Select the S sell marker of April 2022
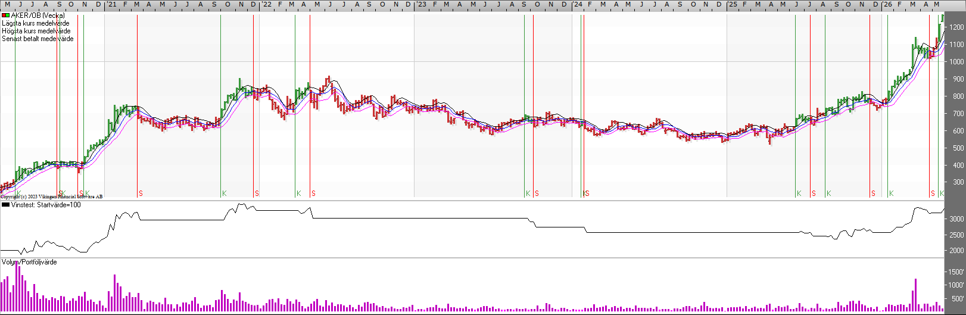Viewport: 966px width, 315px height. 313,194
